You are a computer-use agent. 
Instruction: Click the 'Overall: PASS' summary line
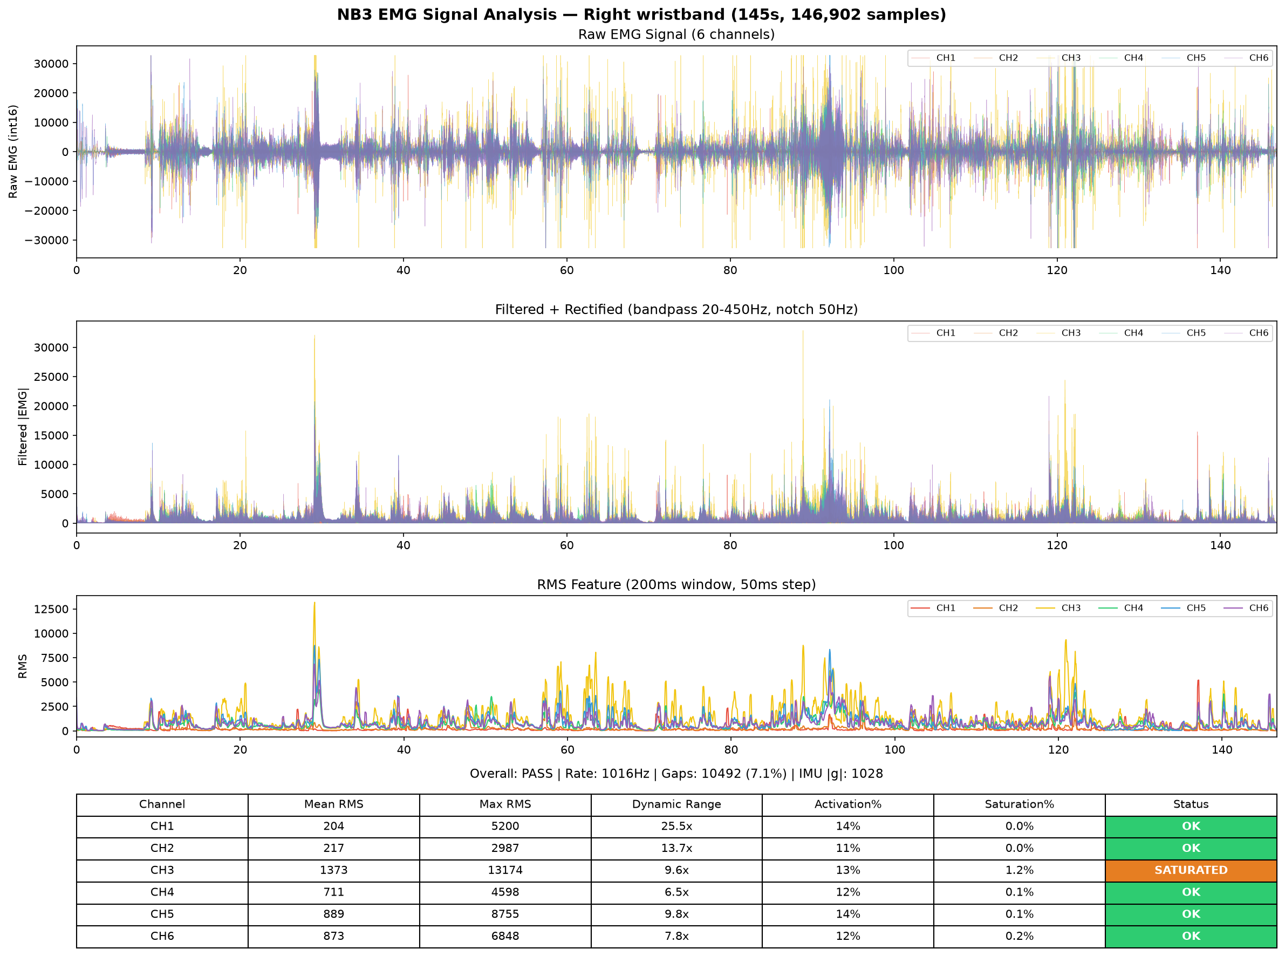click(676, 774)
